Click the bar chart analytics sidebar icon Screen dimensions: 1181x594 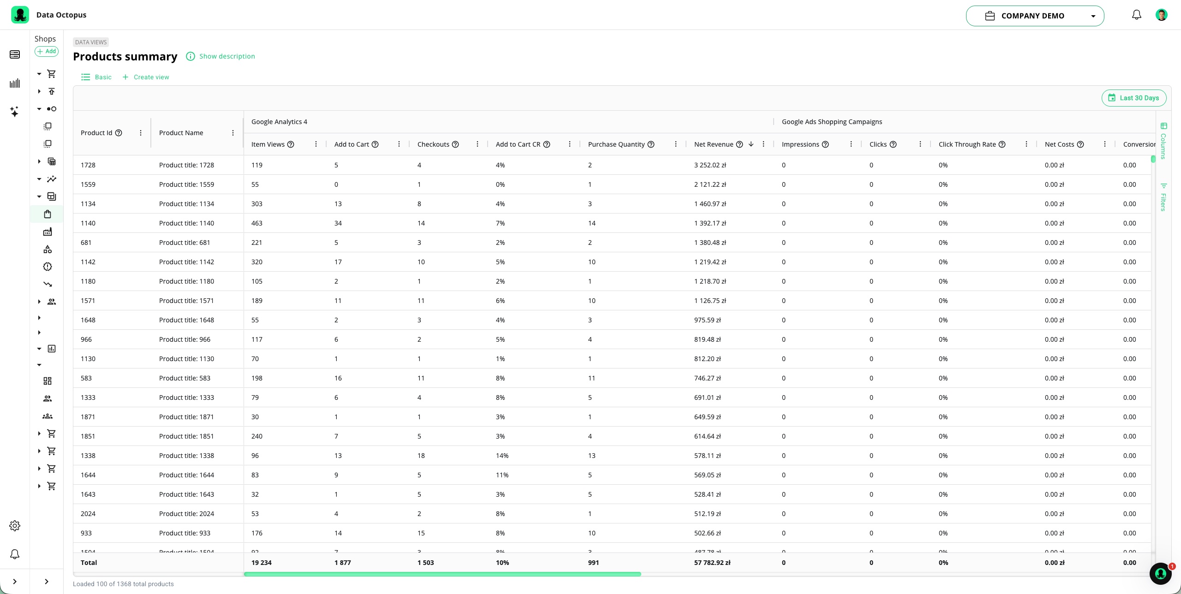pos(14,83)
